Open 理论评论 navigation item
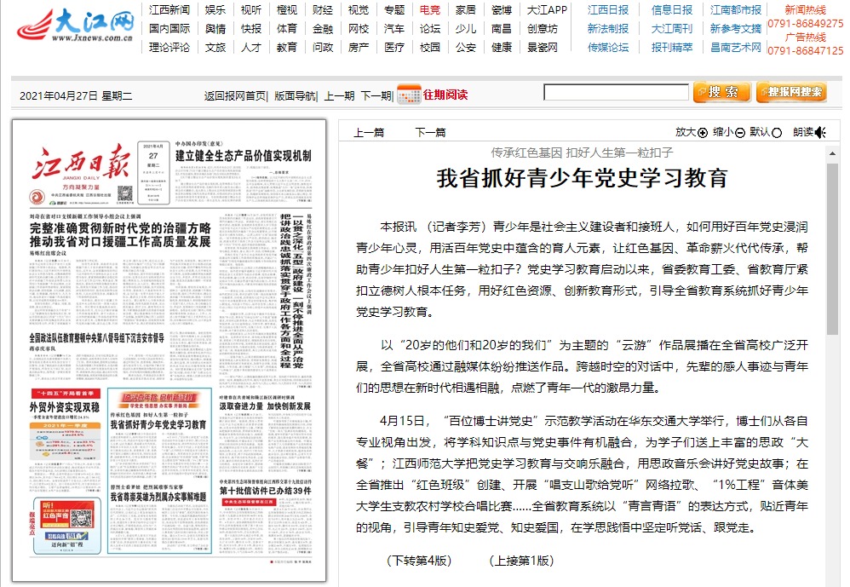 pos(169,48)
